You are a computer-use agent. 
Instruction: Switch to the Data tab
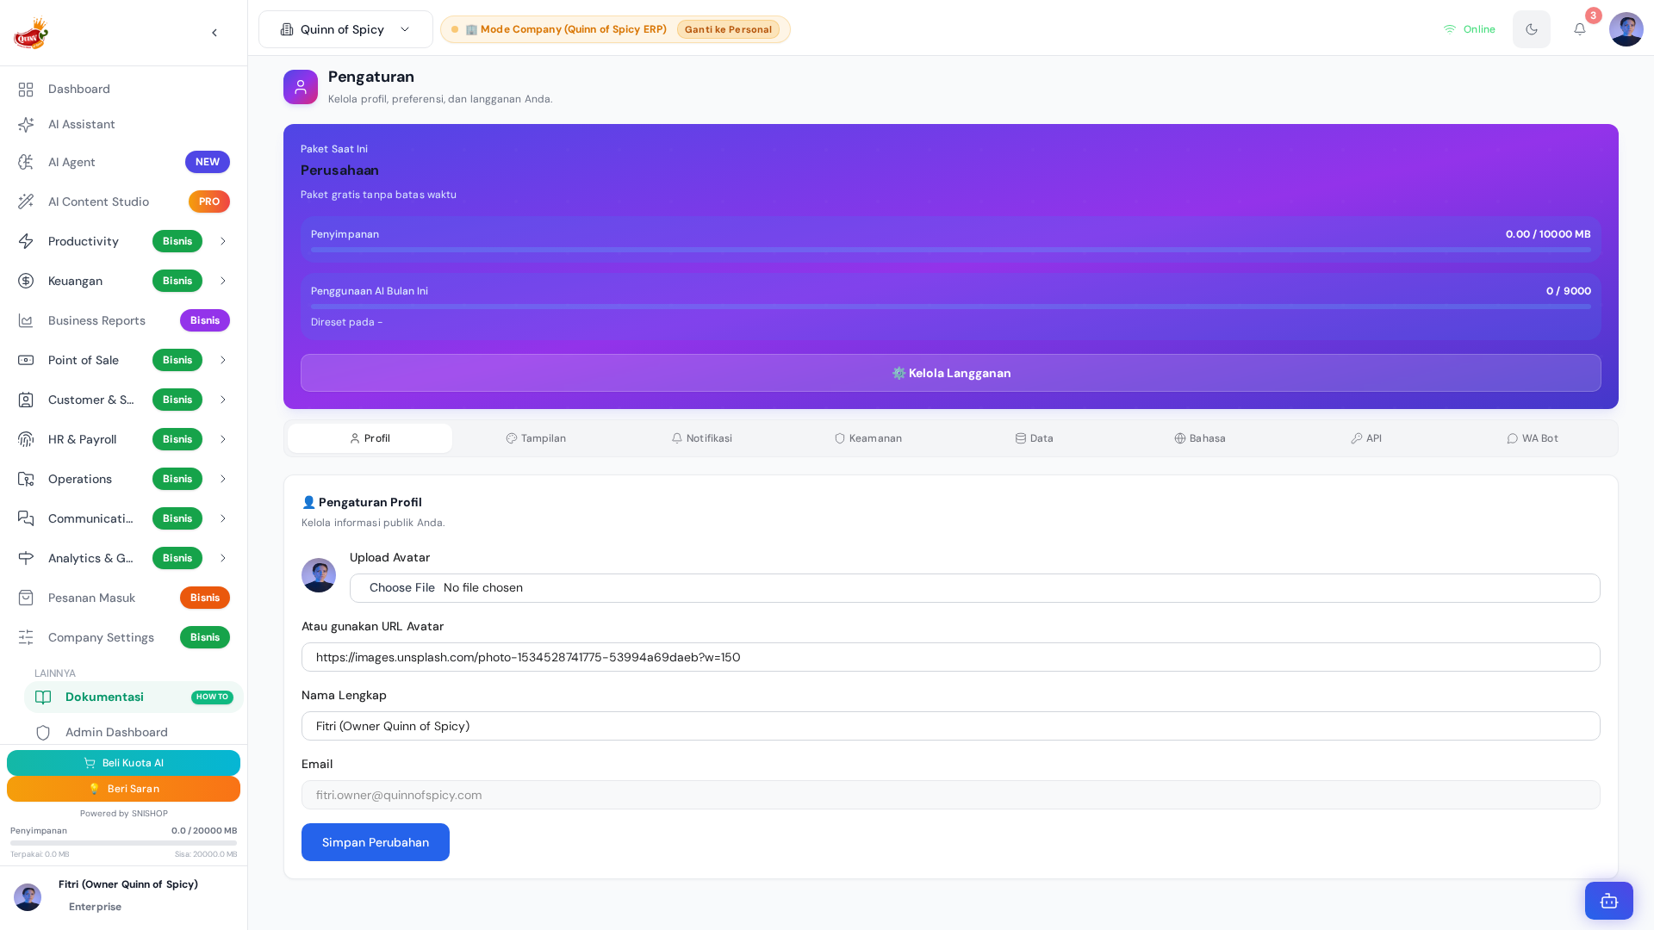pyautogui.click(x=1034, y=438)
